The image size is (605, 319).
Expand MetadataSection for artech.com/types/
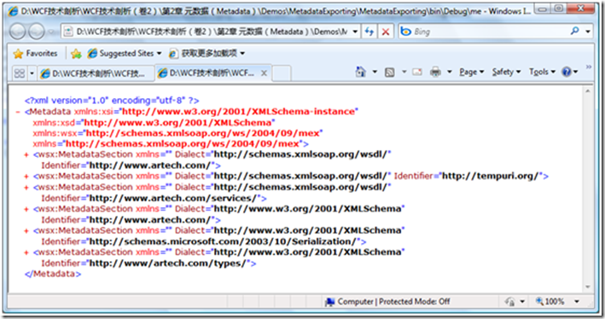[26, 252]
